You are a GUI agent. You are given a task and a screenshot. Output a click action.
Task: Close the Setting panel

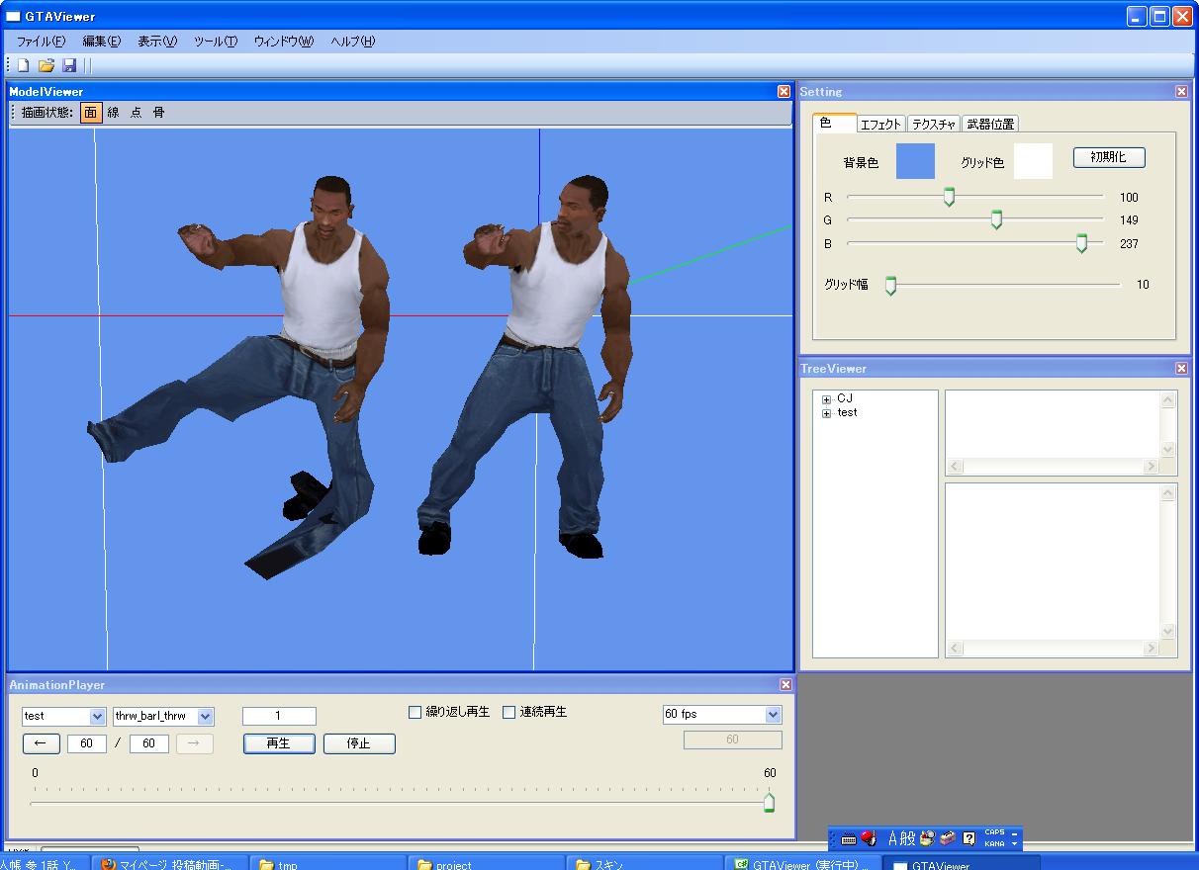coord(1181,91)
